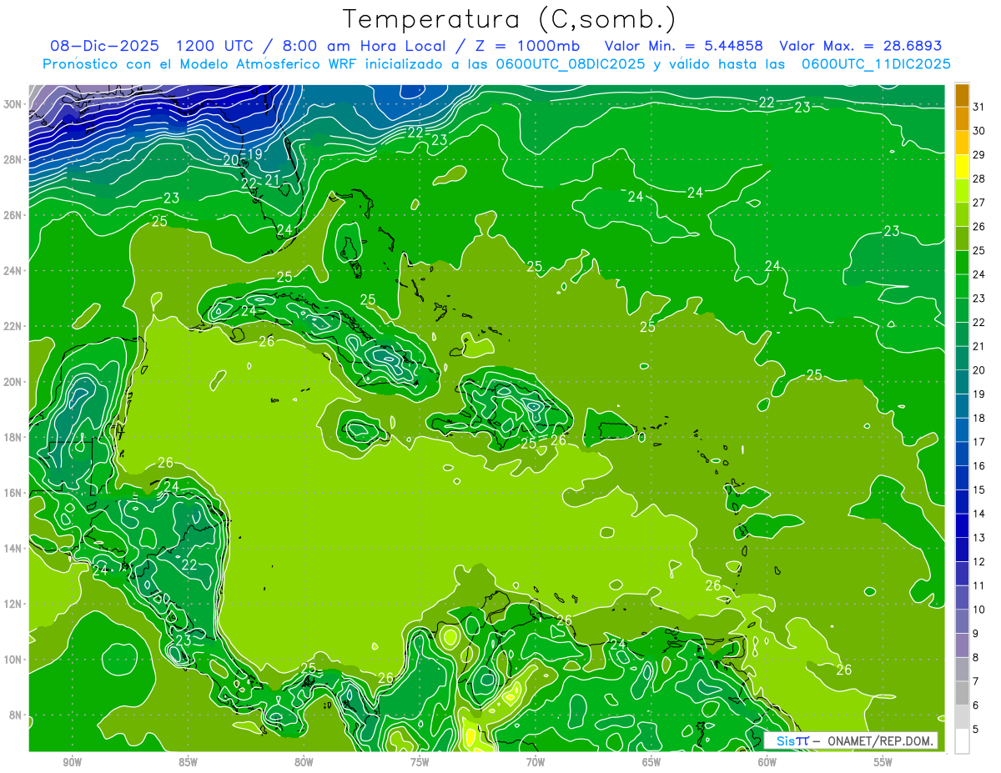Select the dark blue legend segment between 13 and 14

tap(962, 525)
